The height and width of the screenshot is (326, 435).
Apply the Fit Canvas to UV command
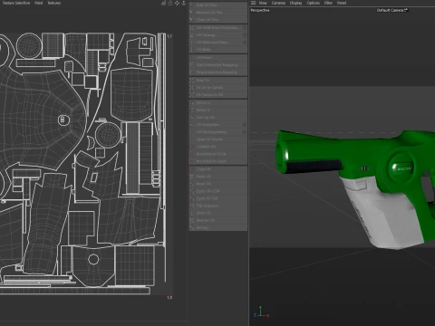pos(217,95)
